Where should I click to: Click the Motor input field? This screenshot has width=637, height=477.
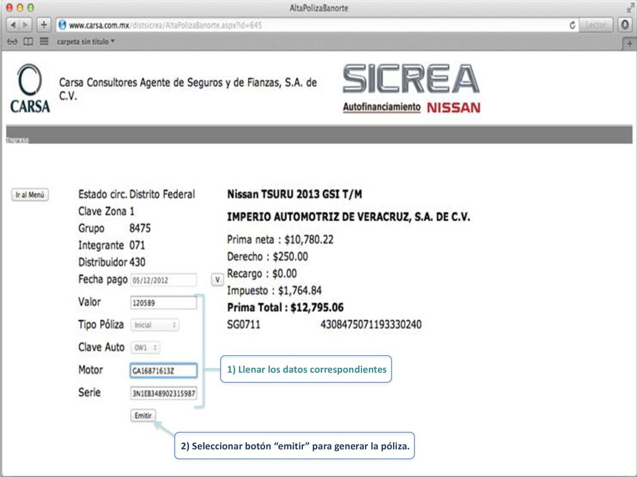[x=164, y=370]
